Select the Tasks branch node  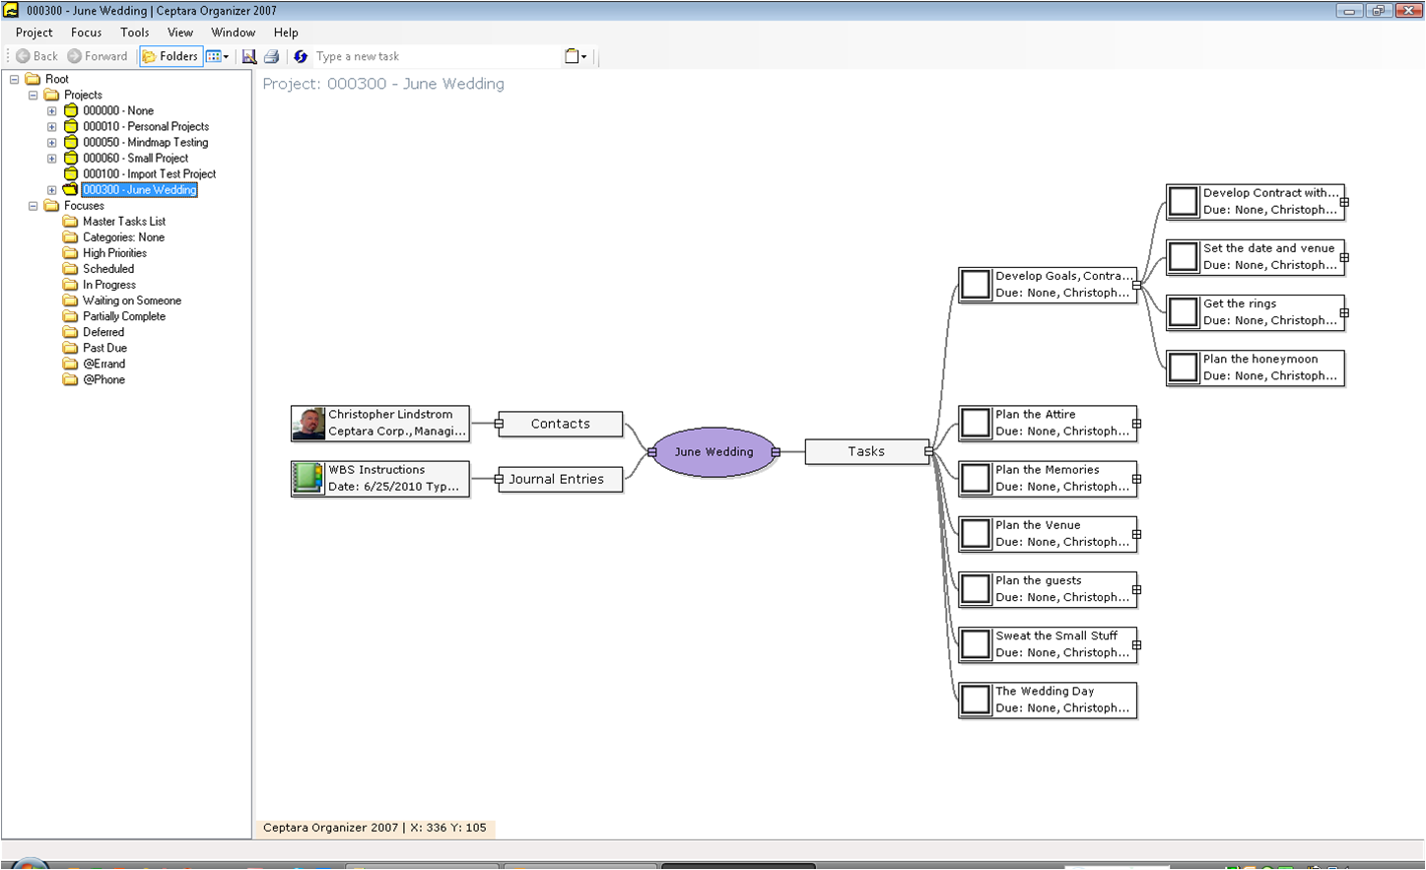pyautogui.click(x=866, y=451)
